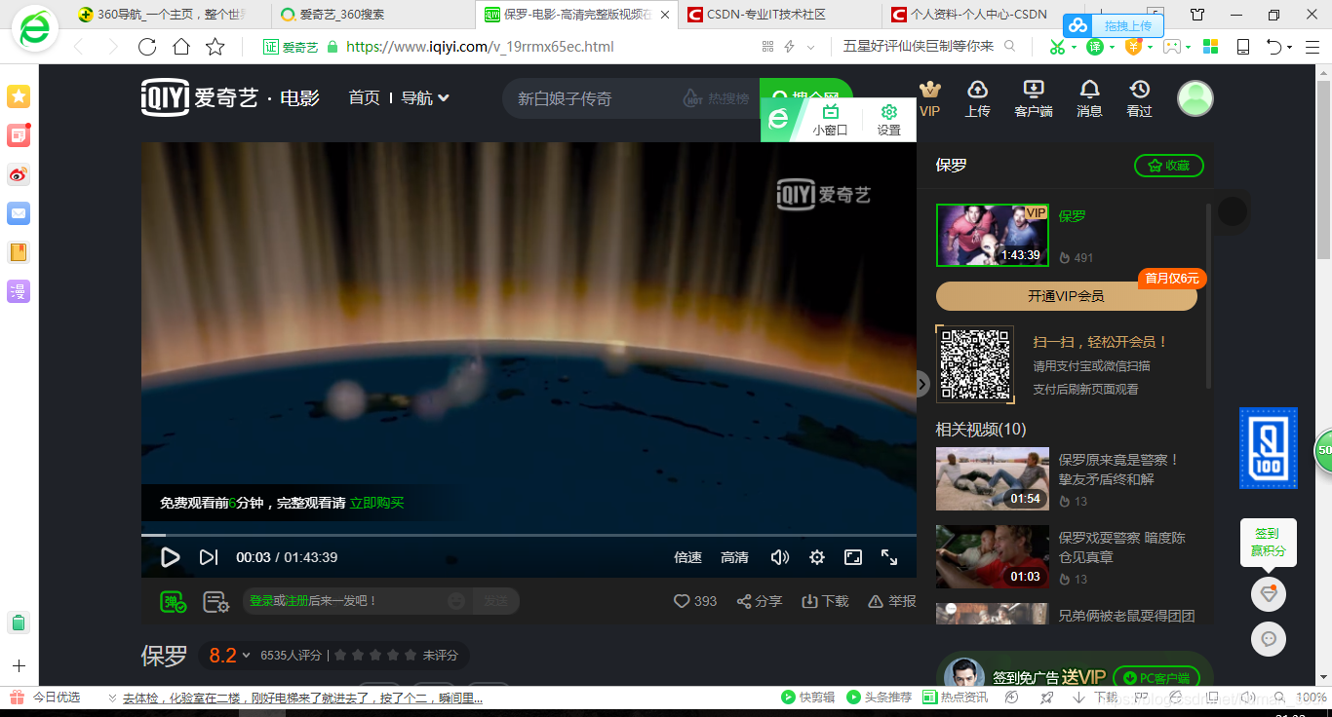Enter fullscreen with expand arrows icon

click(889, 557)
